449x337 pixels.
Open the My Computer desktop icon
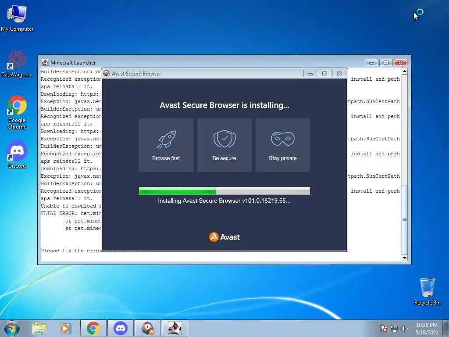[x=17, y=18]
